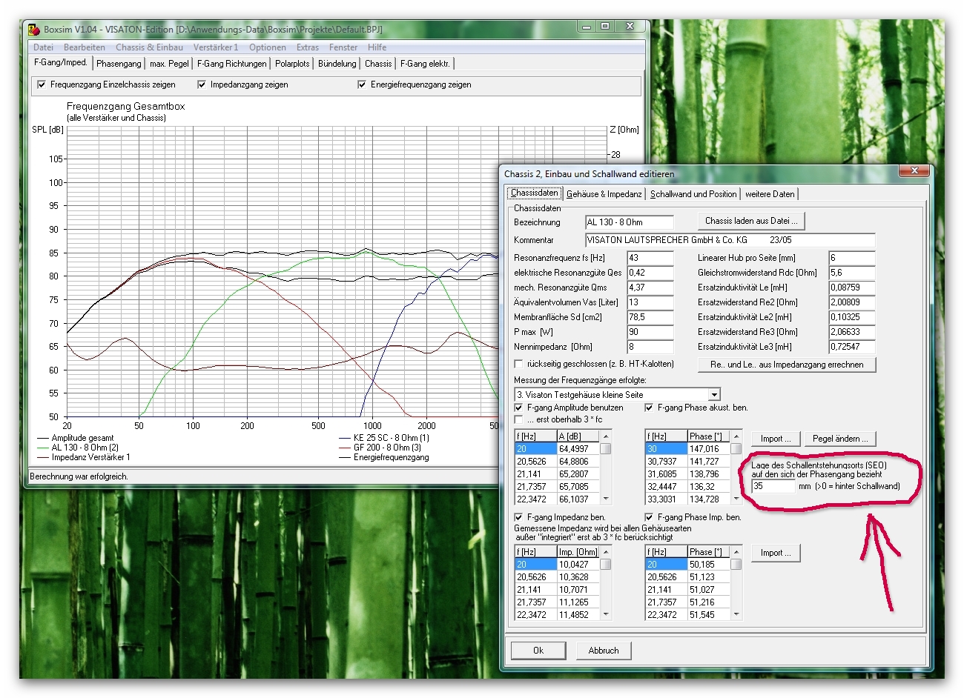Click the Boxsim application icon in title bar
This screenshot has width=964, height=698.
[34, 30]
